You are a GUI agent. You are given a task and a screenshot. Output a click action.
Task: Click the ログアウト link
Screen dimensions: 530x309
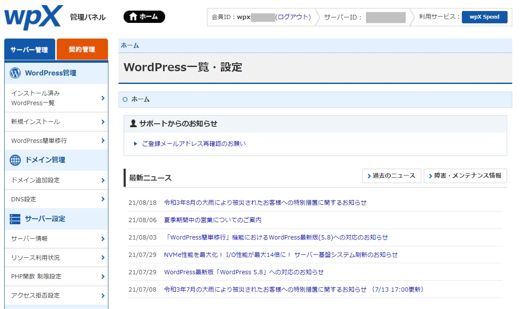pyautogui.click(x=293, y=17)
